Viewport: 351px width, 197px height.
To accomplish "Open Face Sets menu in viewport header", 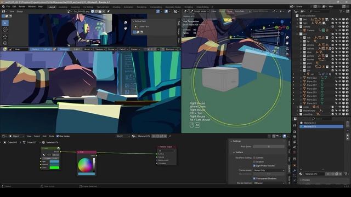I will [x=240, y=11].
